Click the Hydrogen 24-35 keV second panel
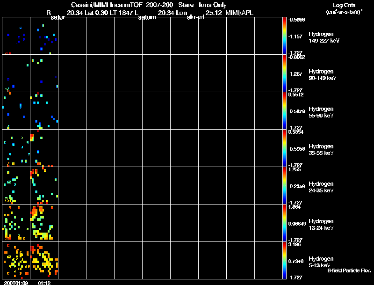The height and width of the screenshot is (285, 374). pyautogui.click(x=44, y=186)
